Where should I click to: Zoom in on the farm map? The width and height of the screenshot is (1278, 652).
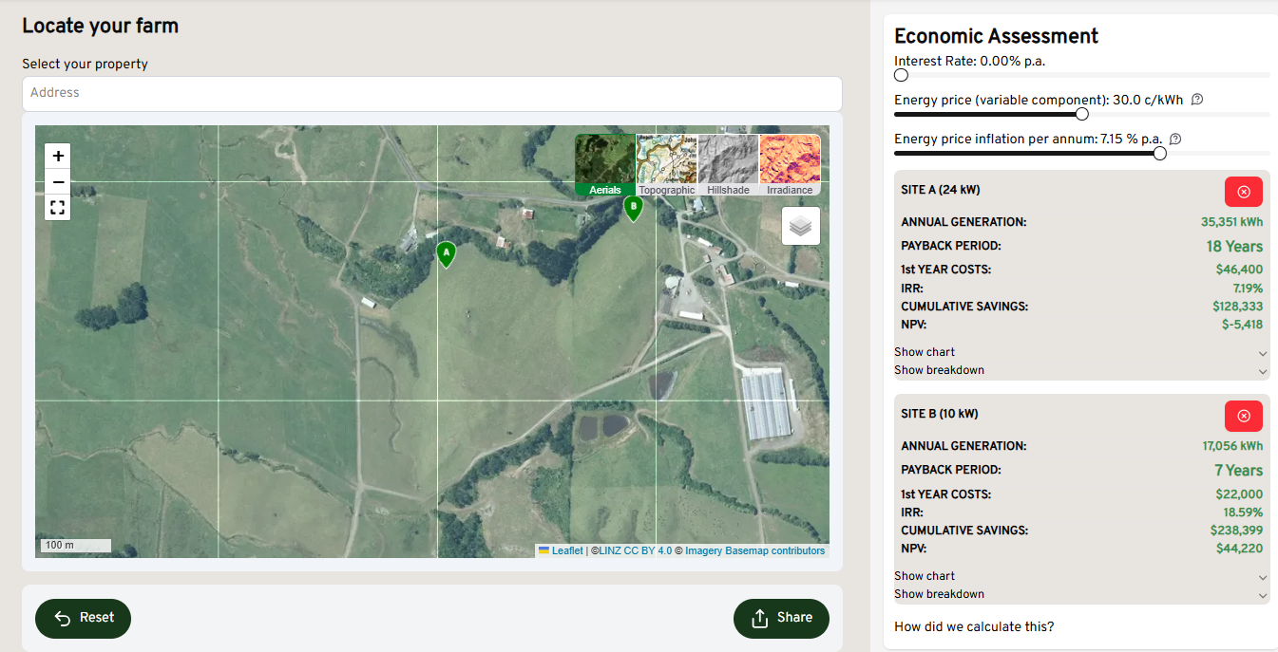(58, 156)
